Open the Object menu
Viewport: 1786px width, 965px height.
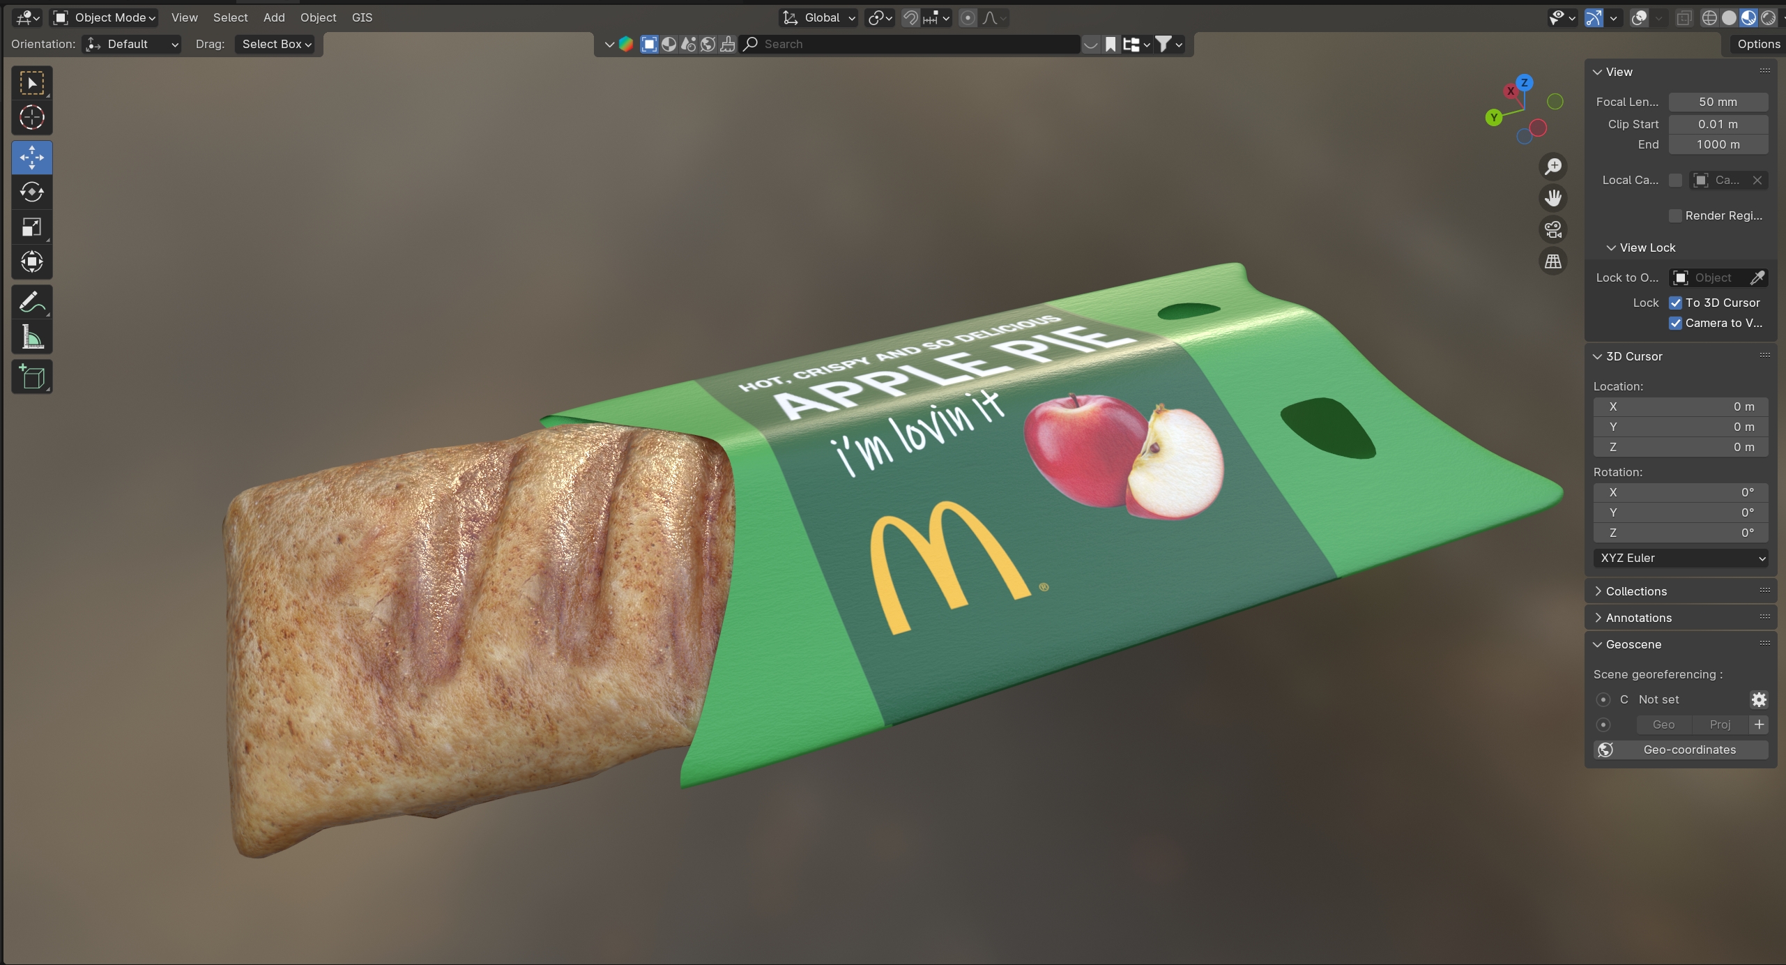[x=318, y=17]
